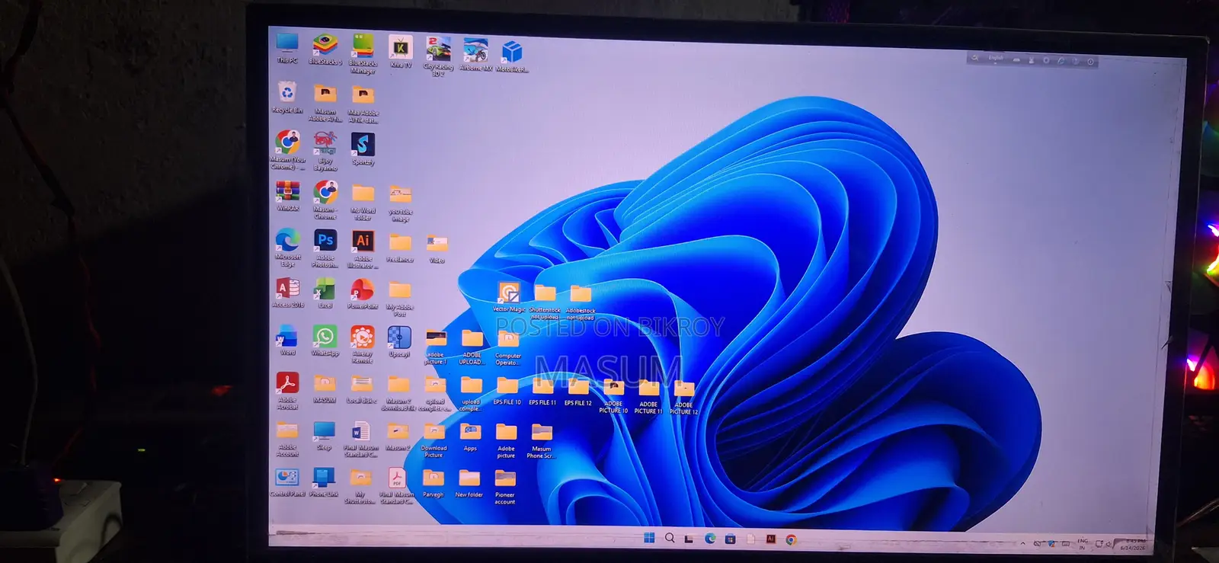Select the Sleep shortcut icon
This screenshot has height=563, width=1219.
[324, 437]
